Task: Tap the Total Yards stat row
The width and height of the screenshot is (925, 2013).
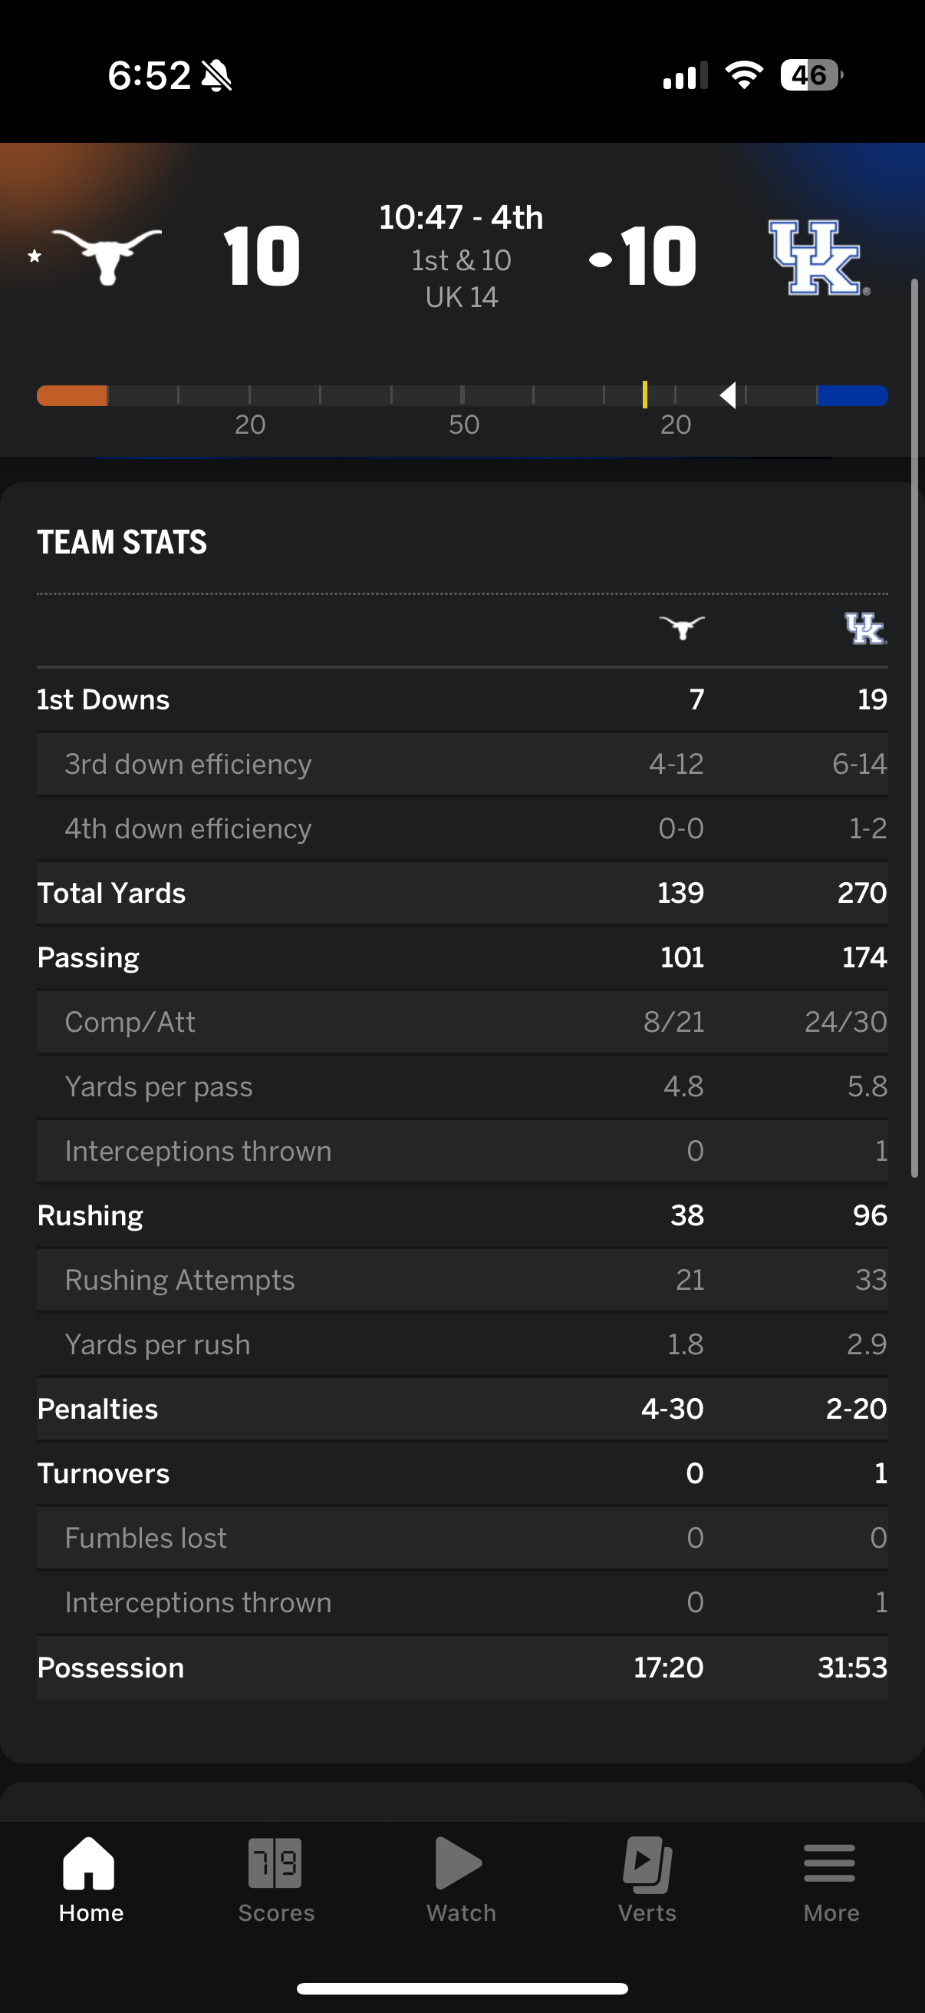Action: click(x=461, y=892)
